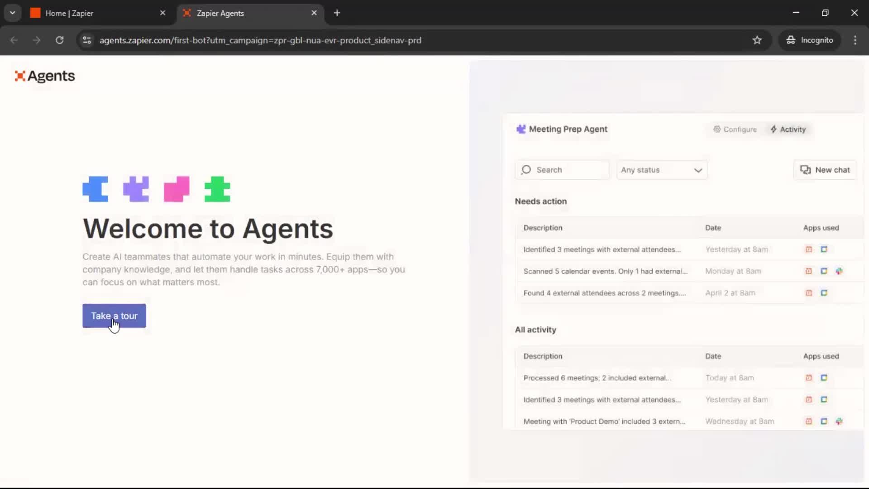Click red calendar icon in Monday at 8am row
The image size is (869, 489).
click(809, 271)
